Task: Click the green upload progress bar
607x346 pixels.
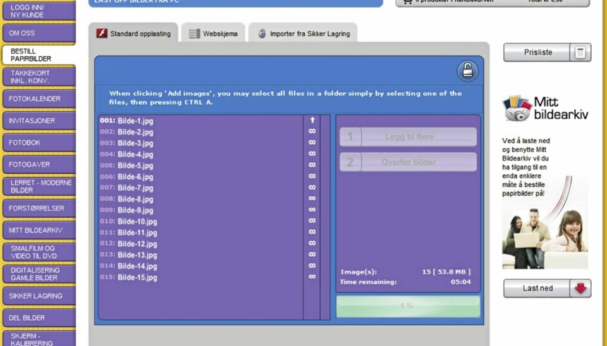Action: coord(408,306)
